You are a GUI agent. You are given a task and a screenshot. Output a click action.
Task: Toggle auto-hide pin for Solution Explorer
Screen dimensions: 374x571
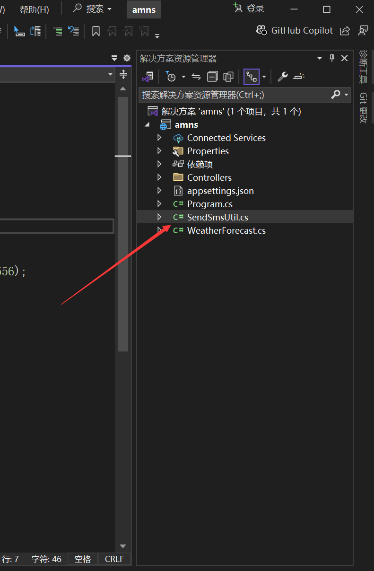[x=332, y=58]
